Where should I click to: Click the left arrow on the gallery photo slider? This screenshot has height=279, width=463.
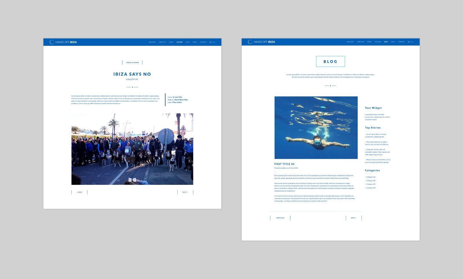click(130, 180)
